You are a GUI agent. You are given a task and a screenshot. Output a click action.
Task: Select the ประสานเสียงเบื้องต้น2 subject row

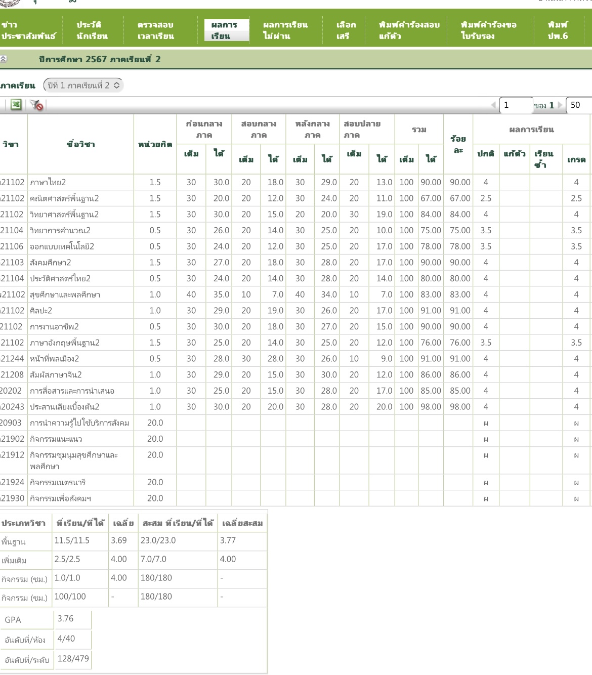coord(295,407)
